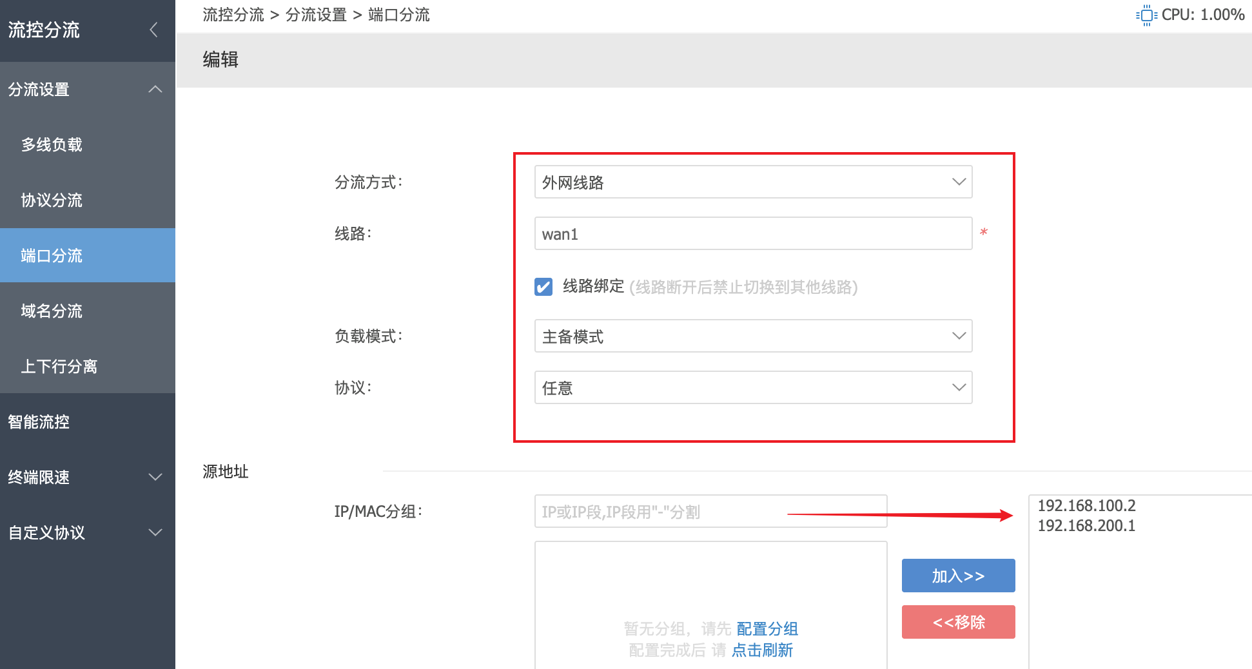
Task: Uncheck the 线路绑定 checkbox
Action: (543, 287)
